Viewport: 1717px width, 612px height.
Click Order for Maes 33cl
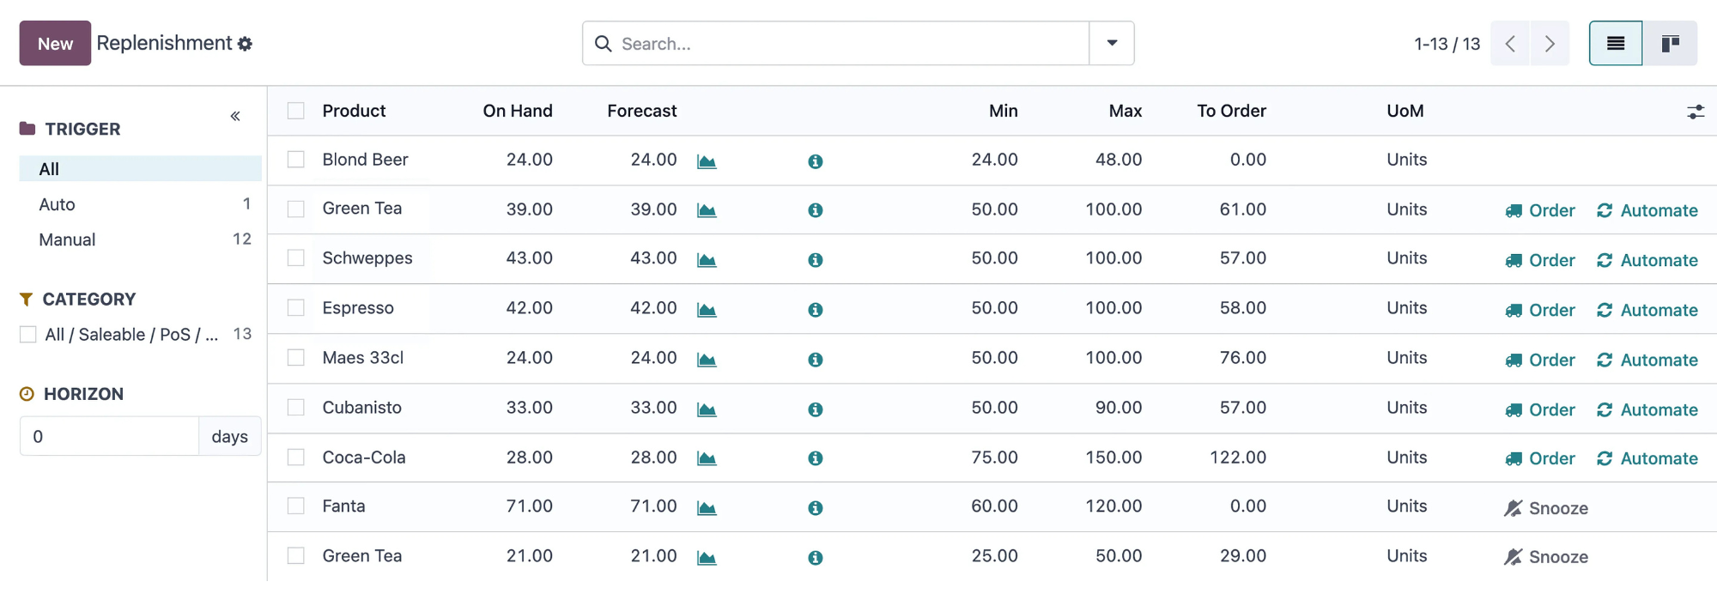pos(1541,360)
